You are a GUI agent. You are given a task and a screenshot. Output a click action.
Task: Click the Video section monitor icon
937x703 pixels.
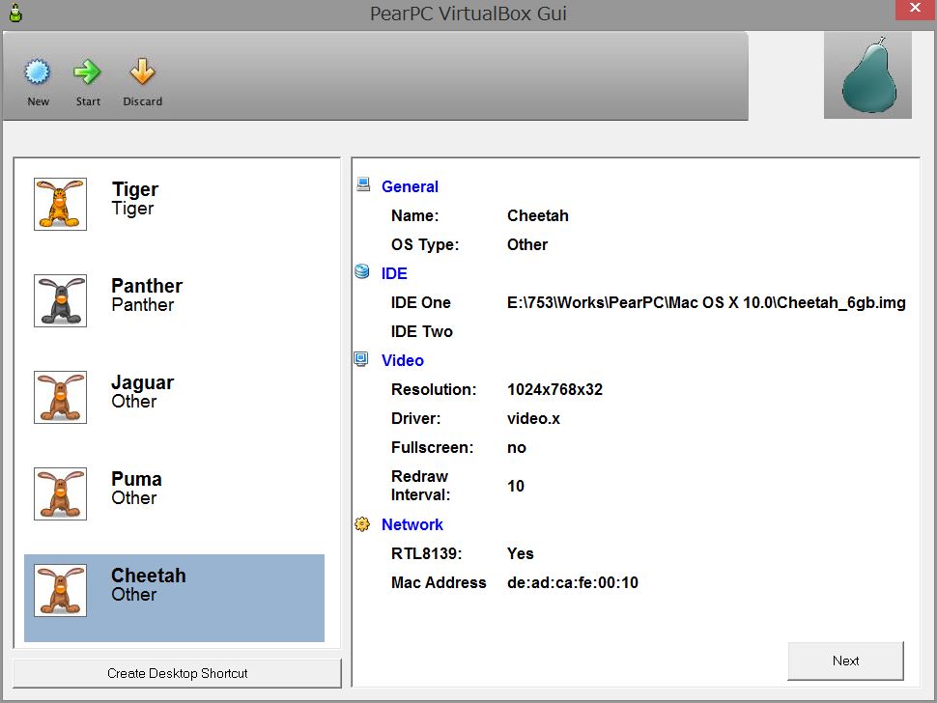point(361,359)
